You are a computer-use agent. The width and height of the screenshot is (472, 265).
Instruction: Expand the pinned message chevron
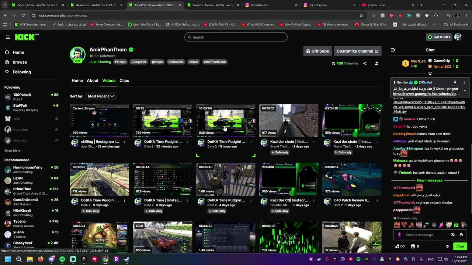pyautogui.click(x=465, y=90)
